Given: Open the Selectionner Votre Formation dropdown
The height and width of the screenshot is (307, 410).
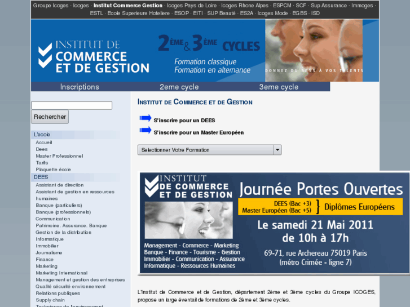Looking at the screenshot, I should [x=209, y=150].
